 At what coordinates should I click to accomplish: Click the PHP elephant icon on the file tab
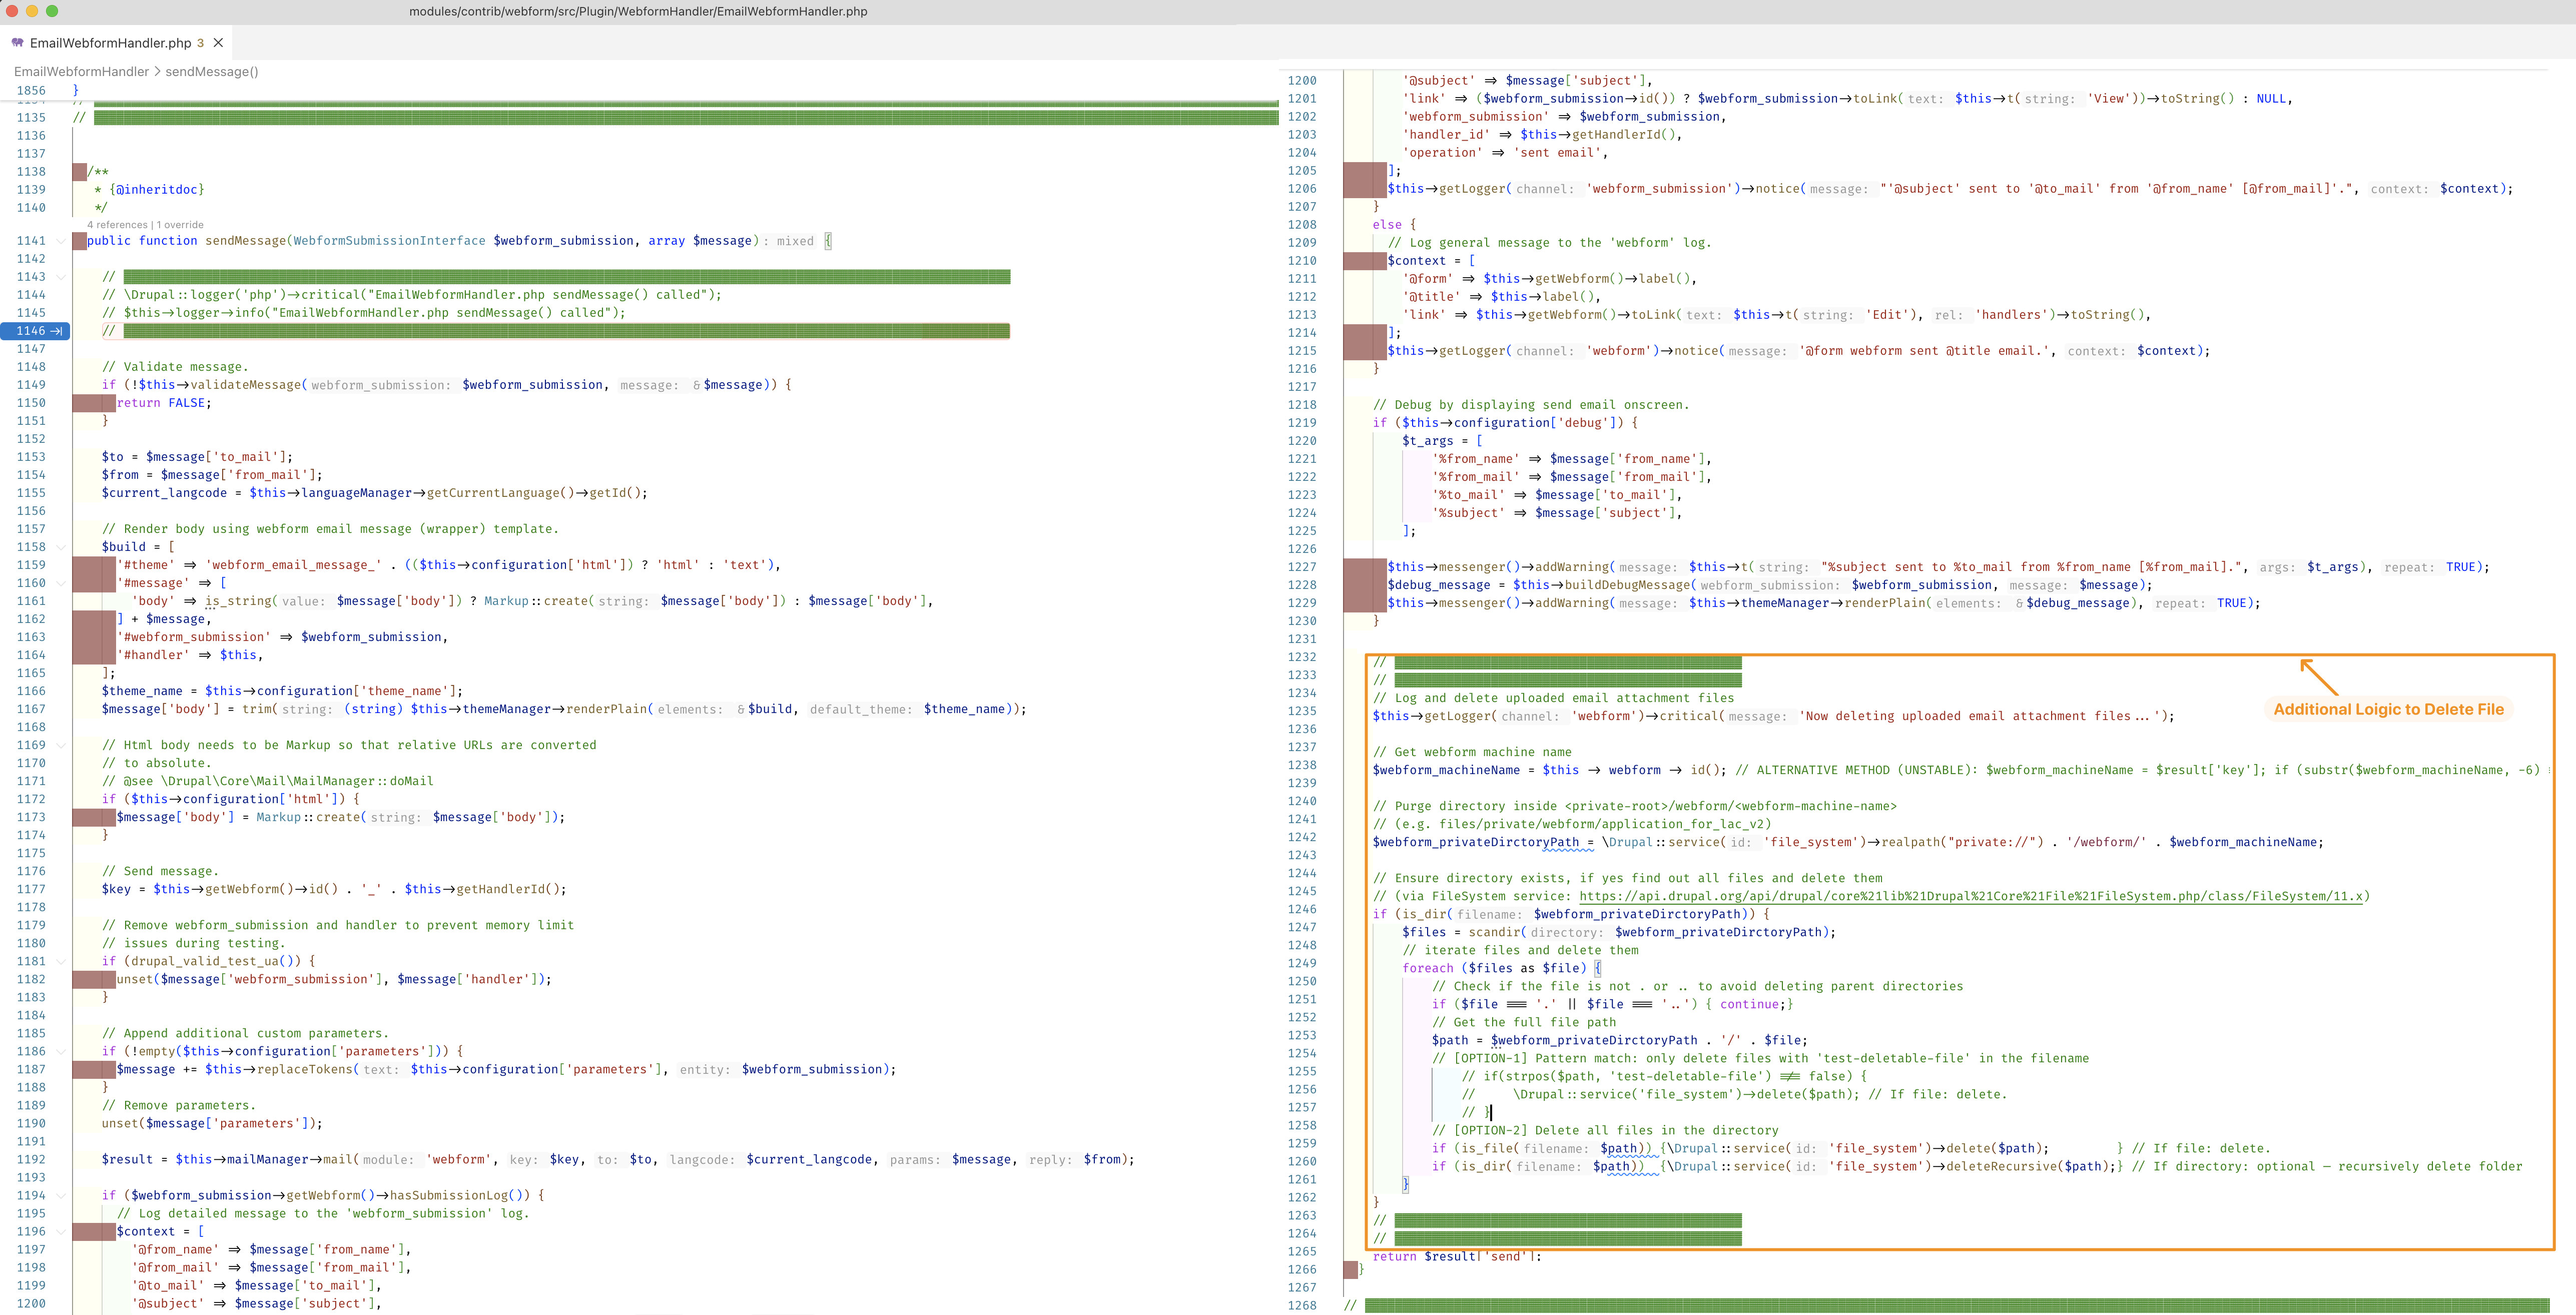click(17, 43)
